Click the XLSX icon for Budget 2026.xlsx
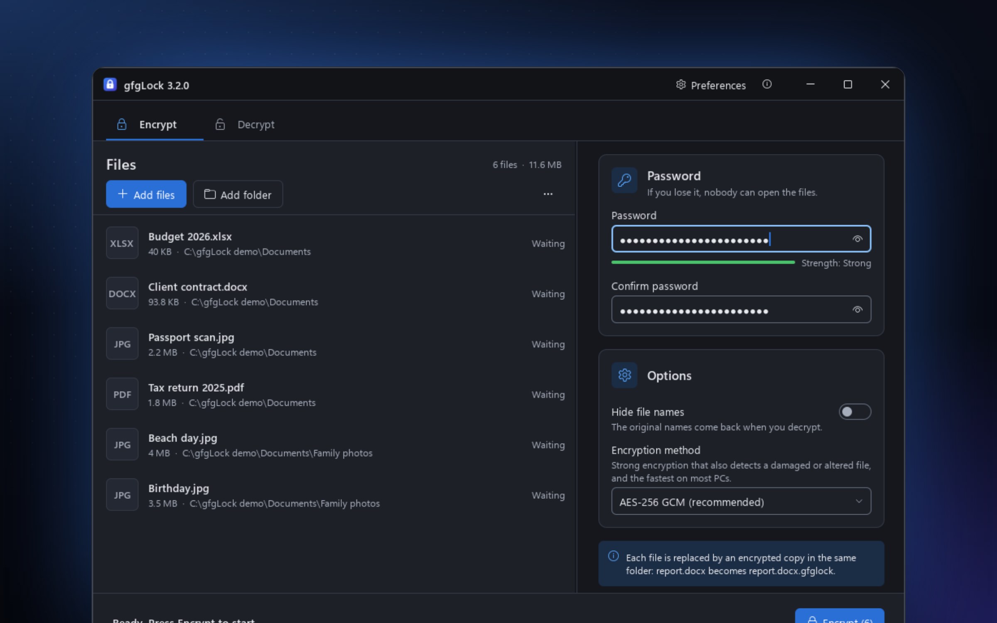 click(x=122, y=243)
